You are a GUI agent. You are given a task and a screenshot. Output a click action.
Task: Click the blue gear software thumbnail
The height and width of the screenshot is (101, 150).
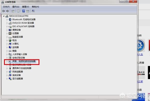point(141,46)
